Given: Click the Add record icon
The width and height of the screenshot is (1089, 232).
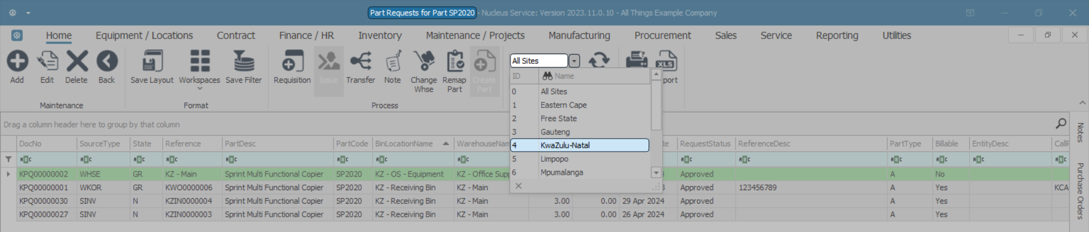Looking at the screenshot, I should (x=17, y=61).
